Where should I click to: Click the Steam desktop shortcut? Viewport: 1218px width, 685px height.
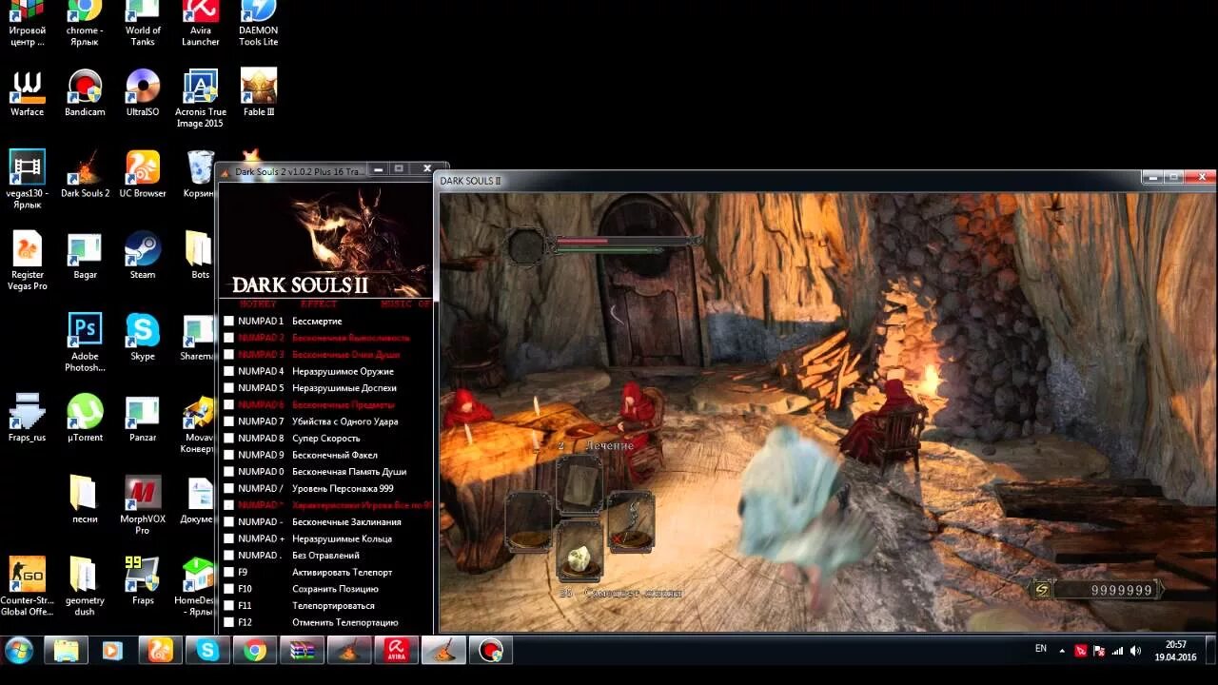pos(143,256)
